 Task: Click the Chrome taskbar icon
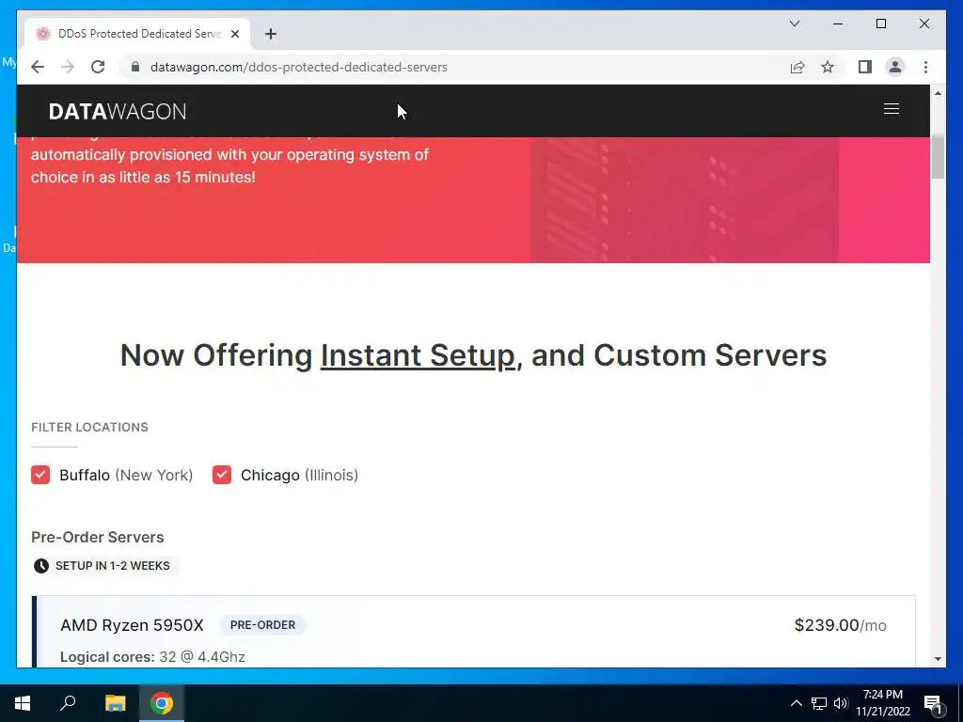[162, 703]
